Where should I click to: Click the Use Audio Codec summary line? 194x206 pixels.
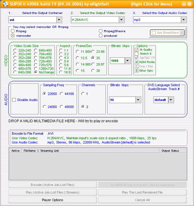tap(81, 142)
